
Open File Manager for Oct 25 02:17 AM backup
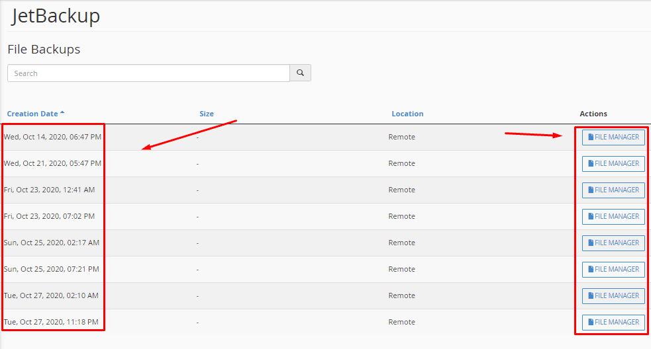pos(613,243)
